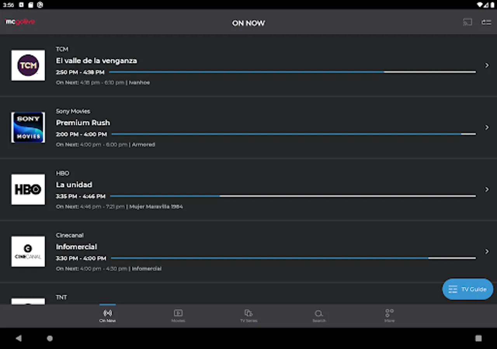
Task: Open the More tab
Action: pos(389,316)
